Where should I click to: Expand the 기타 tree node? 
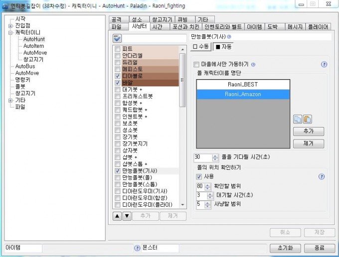10,100
